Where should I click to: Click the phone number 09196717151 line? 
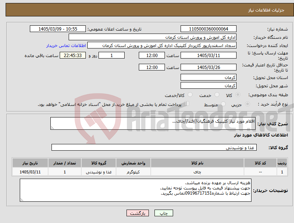[205, 194]
